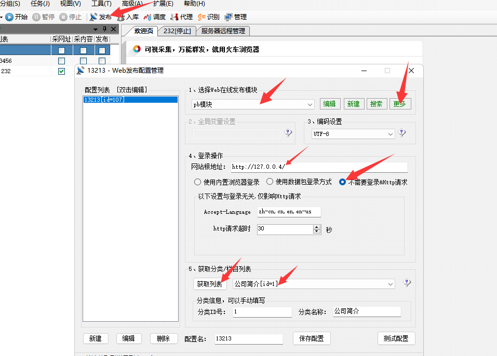This screenshot has height=356, width=497.
Task: Select 13213[id=107] in the config list
Action: (130, 100)
